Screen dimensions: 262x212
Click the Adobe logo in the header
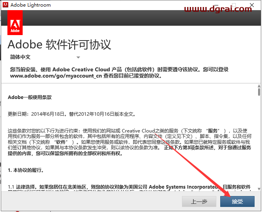15,23
